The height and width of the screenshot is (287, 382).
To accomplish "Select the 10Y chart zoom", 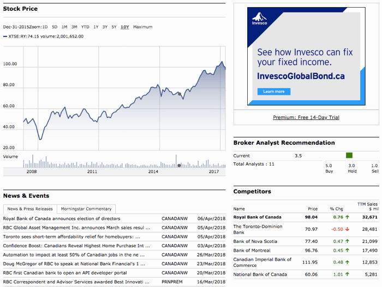I will (125, 27).
